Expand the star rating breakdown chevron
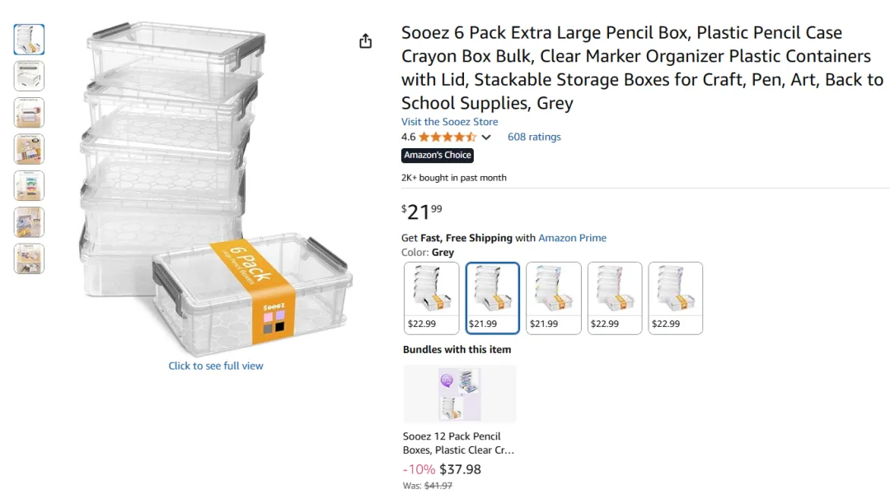The image size is (890, 494). [x=486, y=137]
